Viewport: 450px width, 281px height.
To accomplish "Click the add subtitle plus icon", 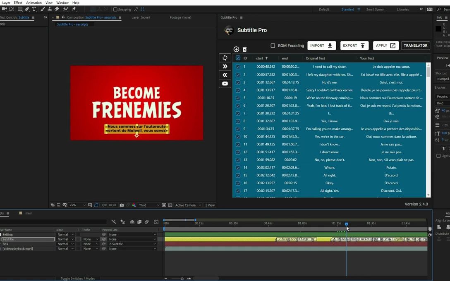I will tap(236, 49).
